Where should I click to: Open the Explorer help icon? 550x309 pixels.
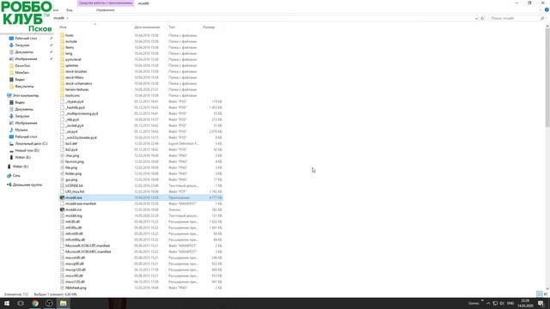[x=547, y=9]
